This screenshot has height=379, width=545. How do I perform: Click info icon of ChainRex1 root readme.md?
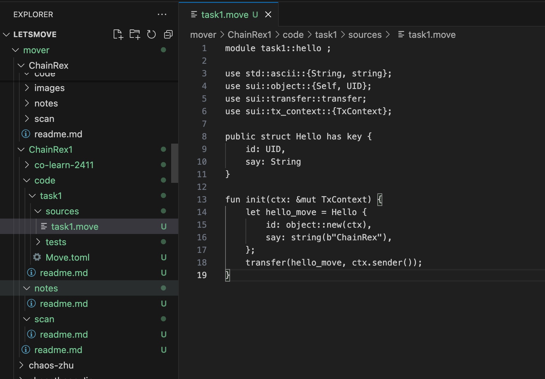click(26, 350)
